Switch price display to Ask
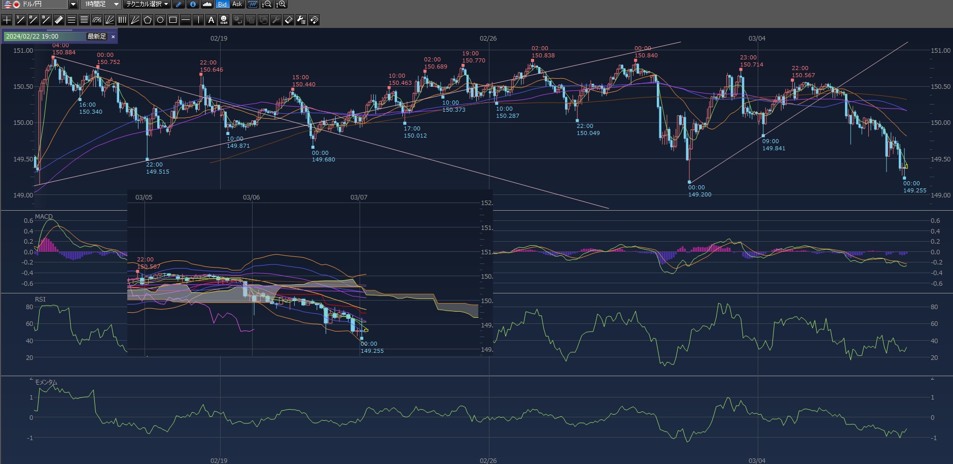The height and width of the screenshot is (464, 953). point(237,4)
